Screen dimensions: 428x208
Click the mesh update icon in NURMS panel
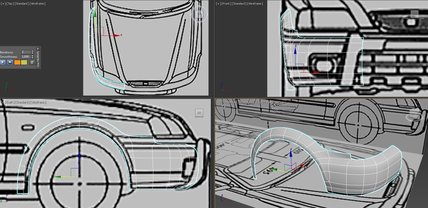pos(32,62)
